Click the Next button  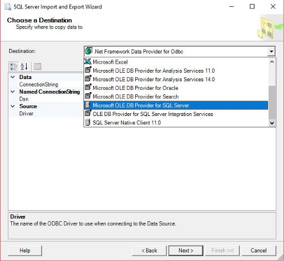(x=186, y=251)
